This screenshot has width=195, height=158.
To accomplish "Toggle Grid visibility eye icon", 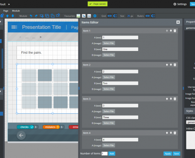I will click(110, 16).
